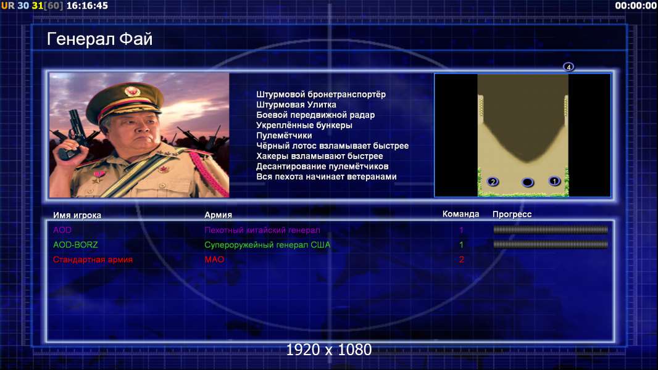Click player name "AOD" in purple

[x=62, y=229]
